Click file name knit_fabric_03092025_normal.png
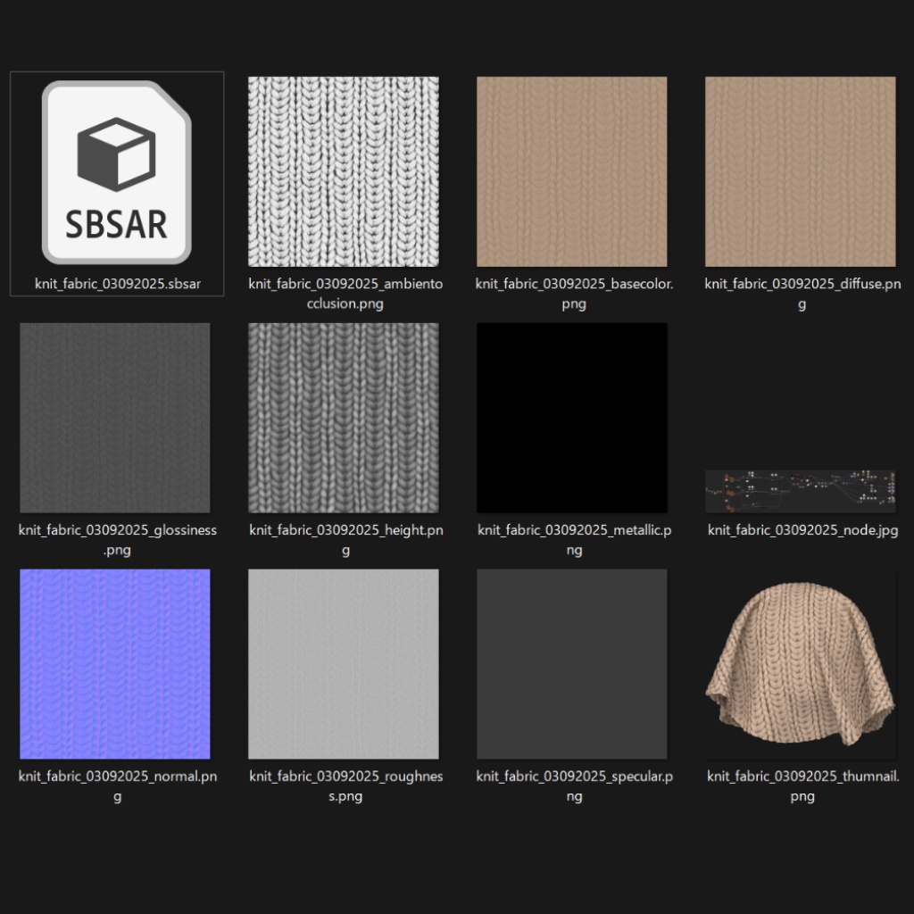This screenshot has width=914, height=914. [117, 786]
